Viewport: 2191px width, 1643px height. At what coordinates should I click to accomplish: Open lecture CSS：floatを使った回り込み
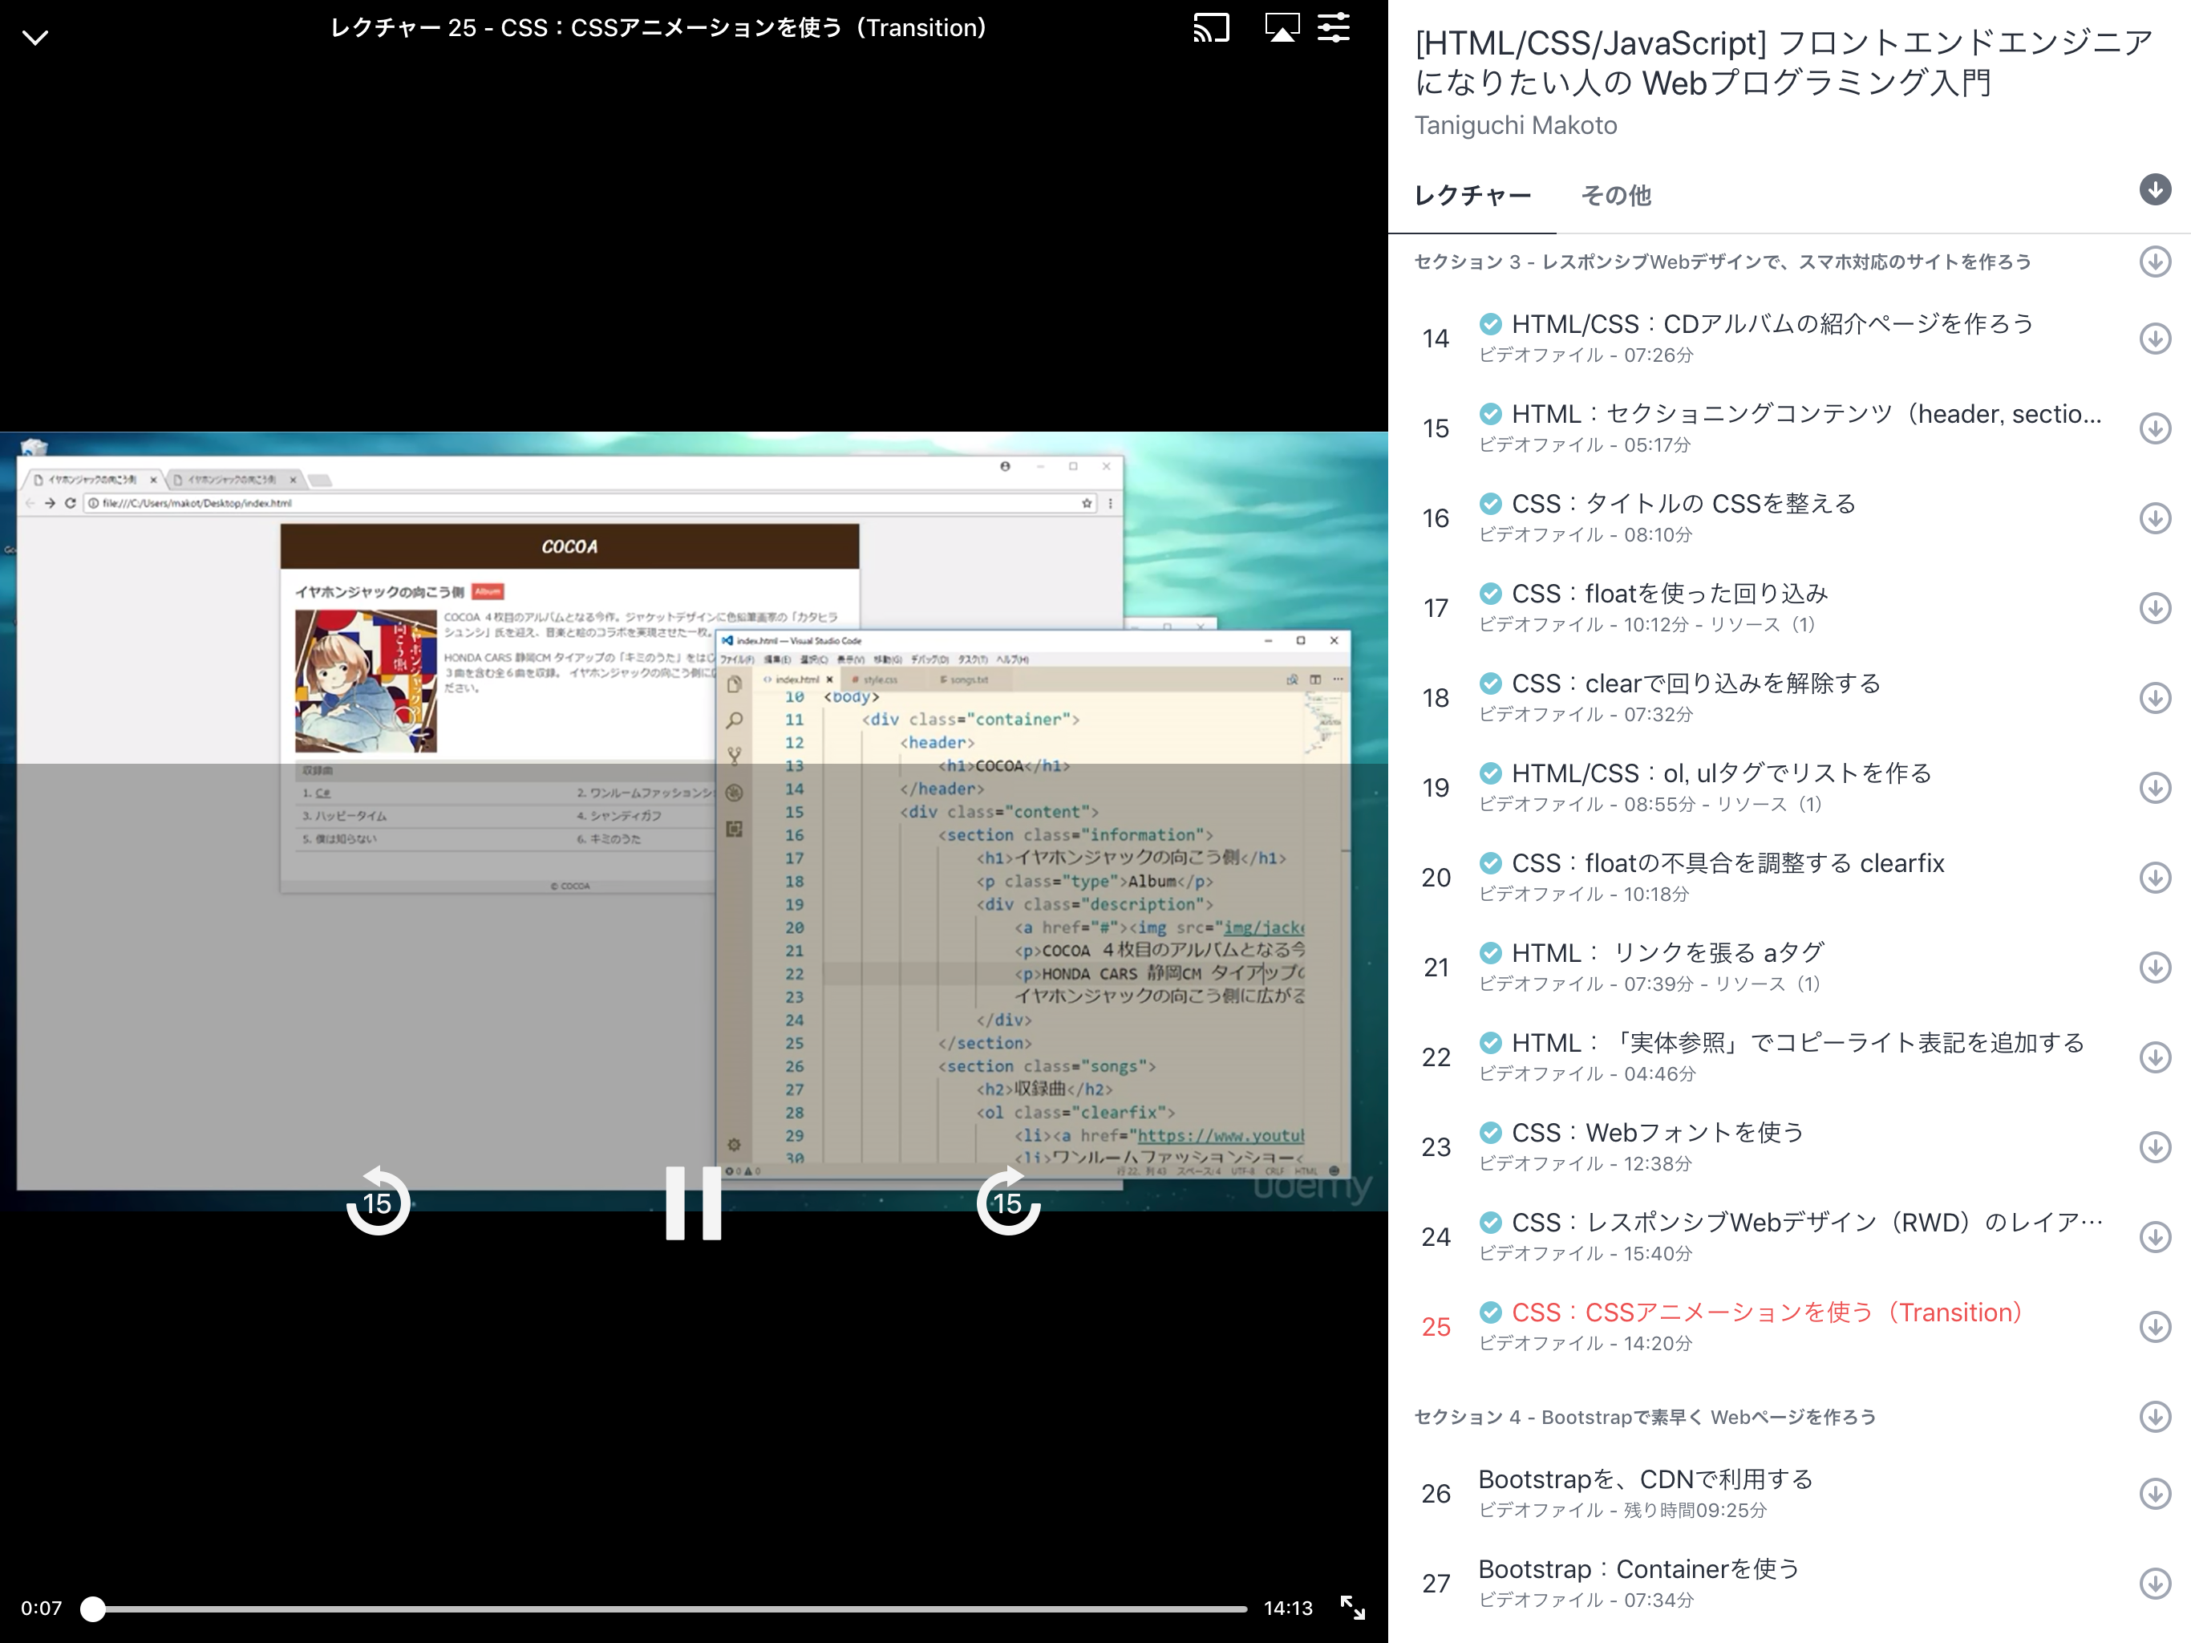(x=1670, y=594)
